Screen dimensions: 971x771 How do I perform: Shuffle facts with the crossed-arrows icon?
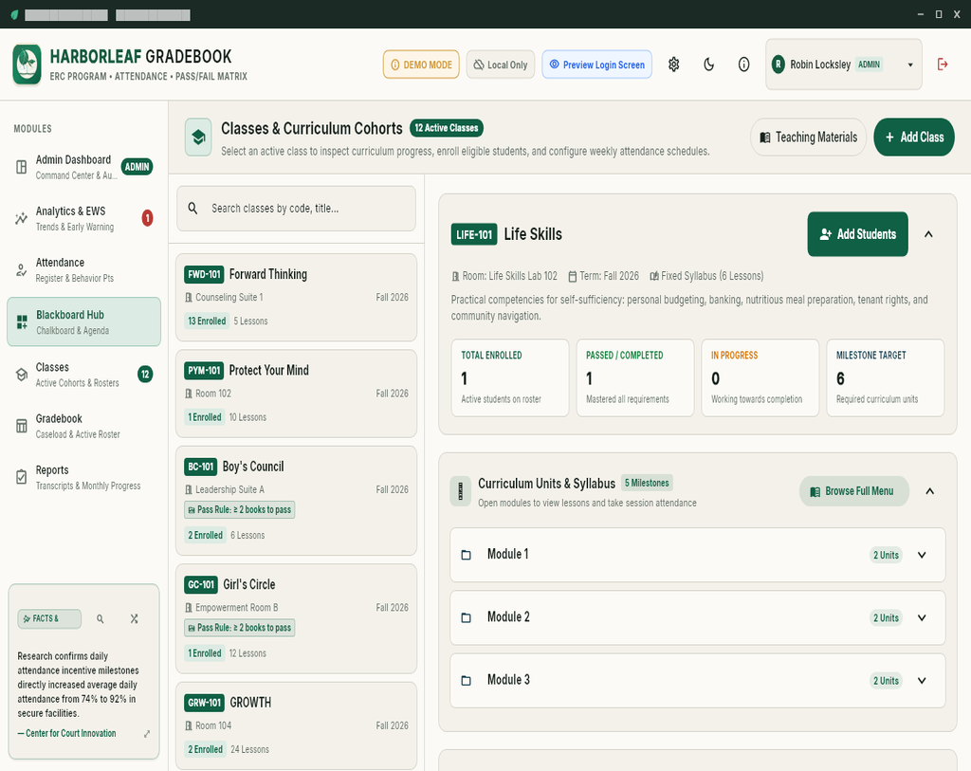(x=135, y=618)
